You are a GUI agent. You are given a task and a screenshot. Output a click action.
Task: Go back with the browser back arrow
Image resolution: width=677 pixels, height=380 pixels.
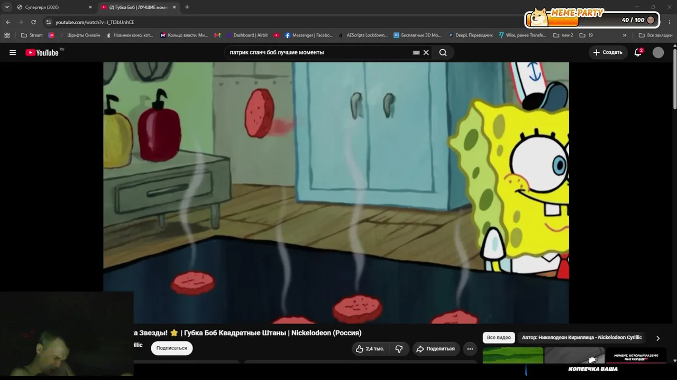8,22
